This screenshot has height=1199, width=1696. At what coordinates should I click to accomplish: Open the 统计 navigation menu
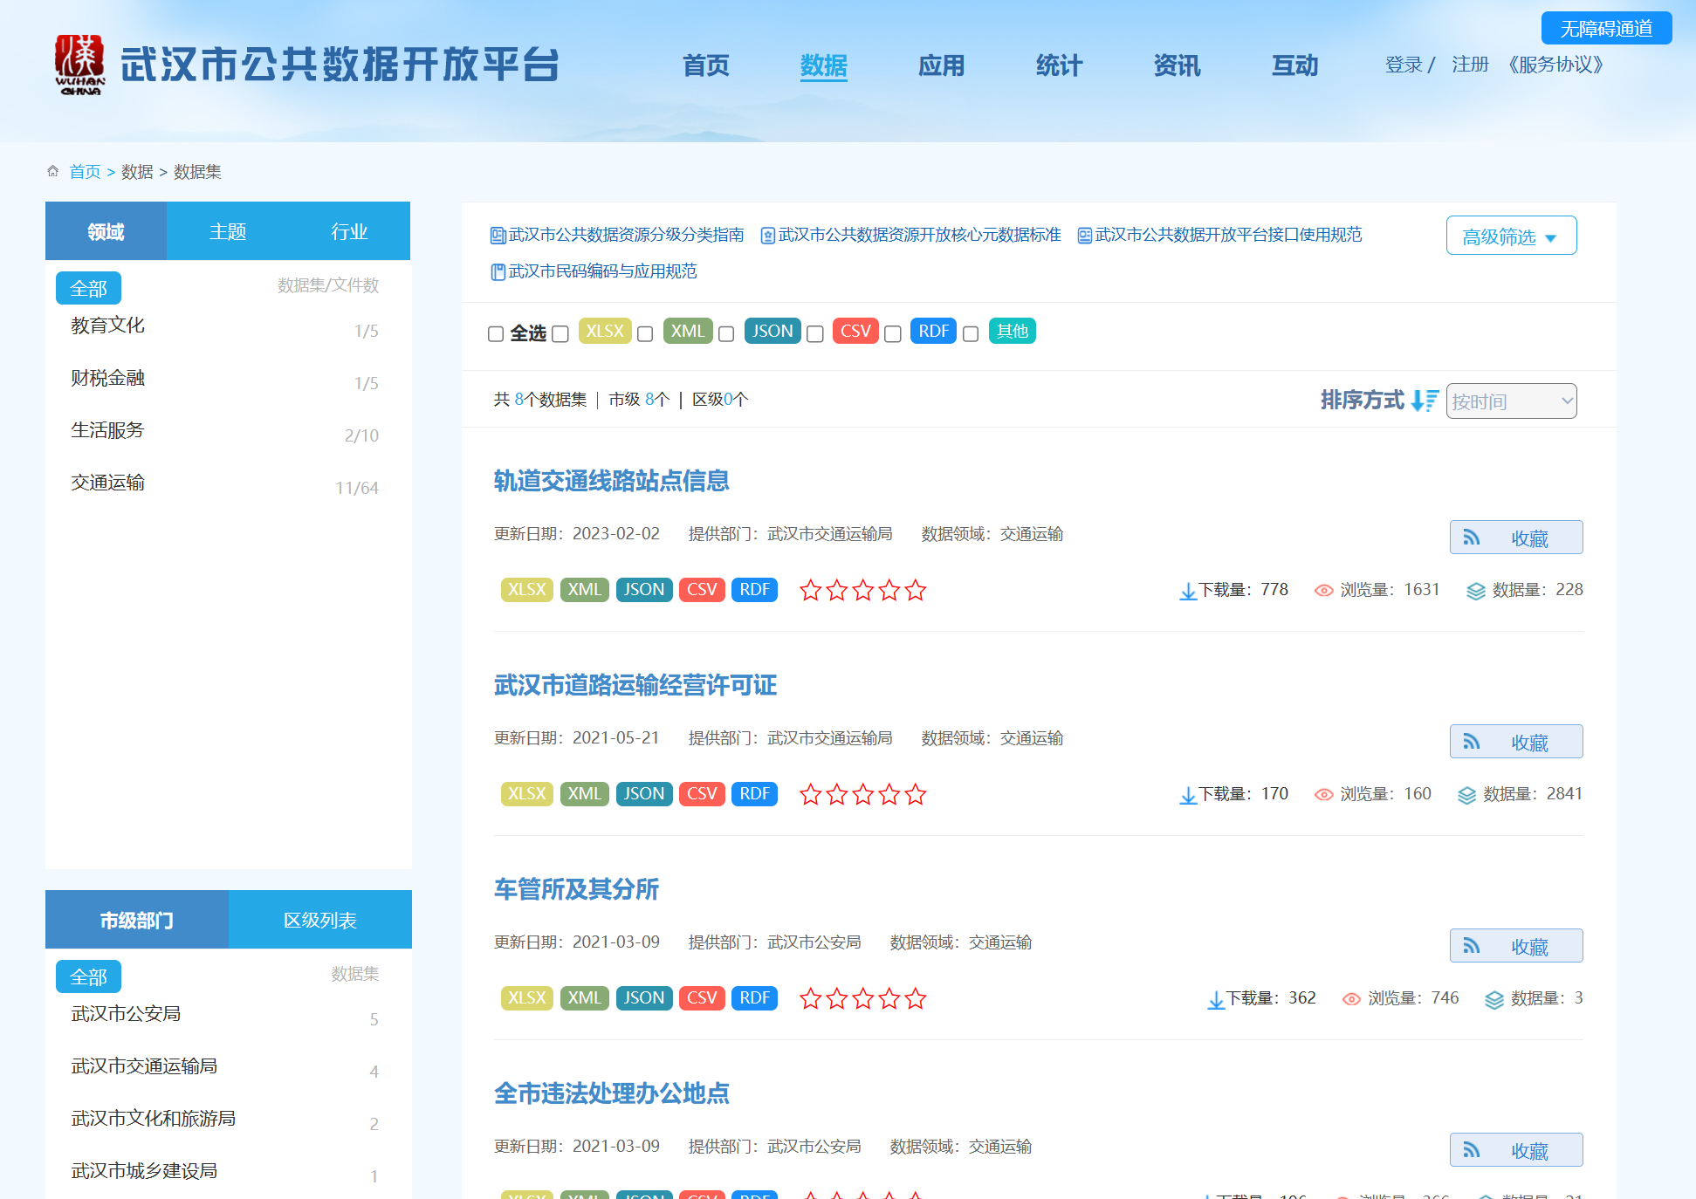pyautogui.click(x=1059, y=65)
